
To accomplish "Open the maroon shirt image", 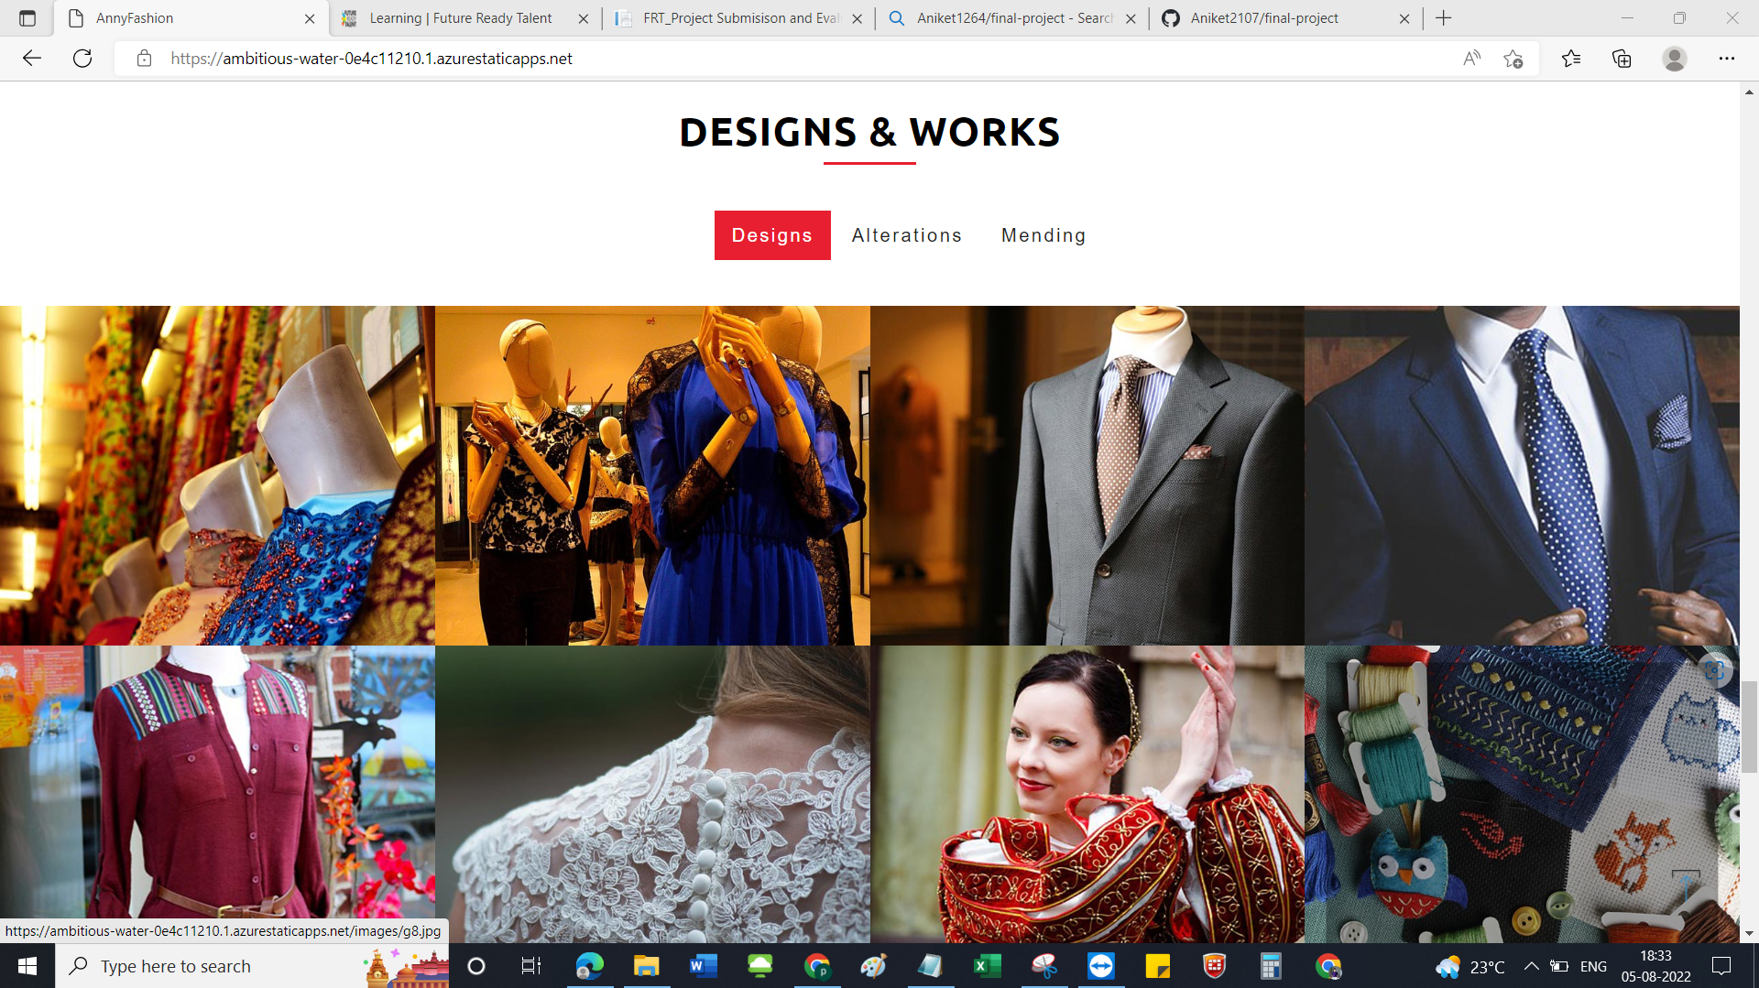I will coord(217,783).
